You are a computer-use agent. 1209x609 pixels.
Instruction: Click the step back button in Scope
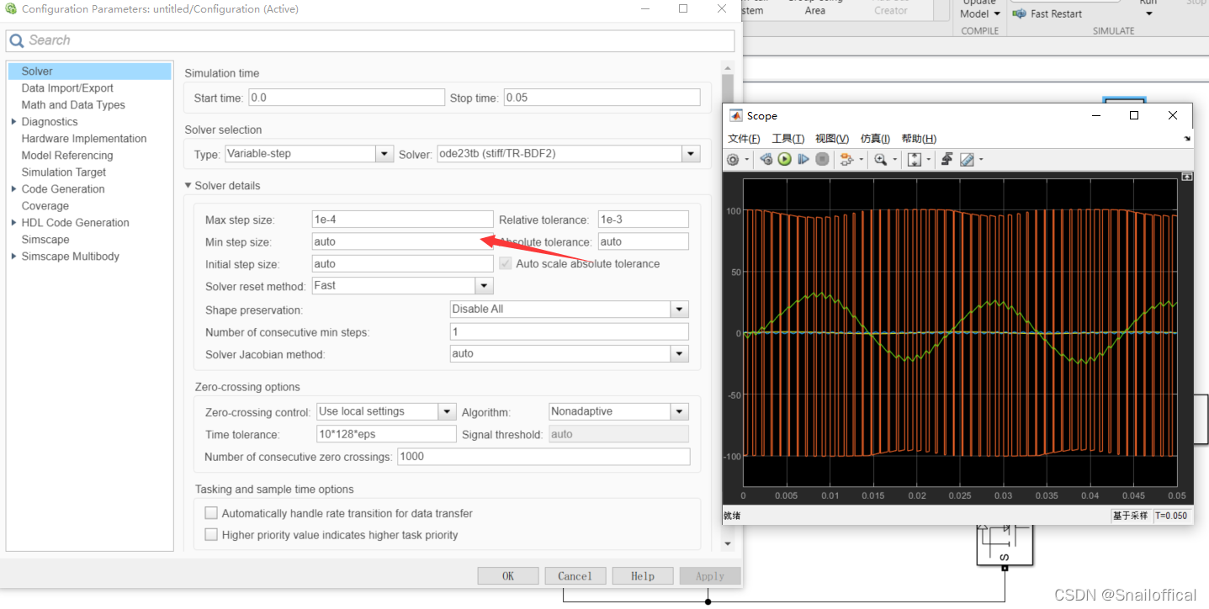pos(766,159)
